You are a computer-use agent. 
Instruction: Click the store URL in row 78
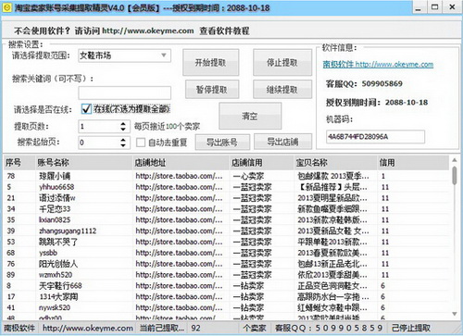pos(179,176)
